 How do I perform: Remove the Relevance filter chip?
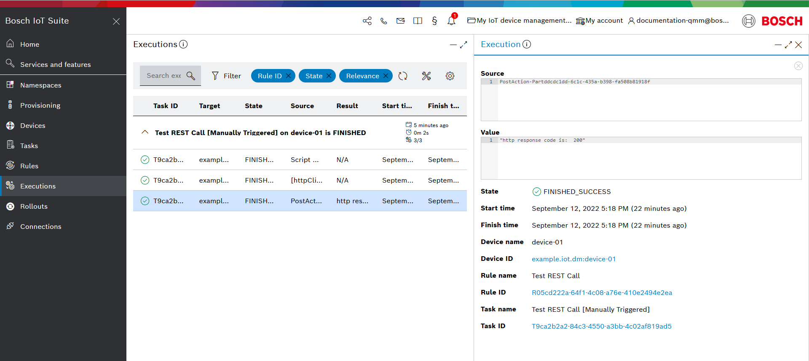point(386,76)
